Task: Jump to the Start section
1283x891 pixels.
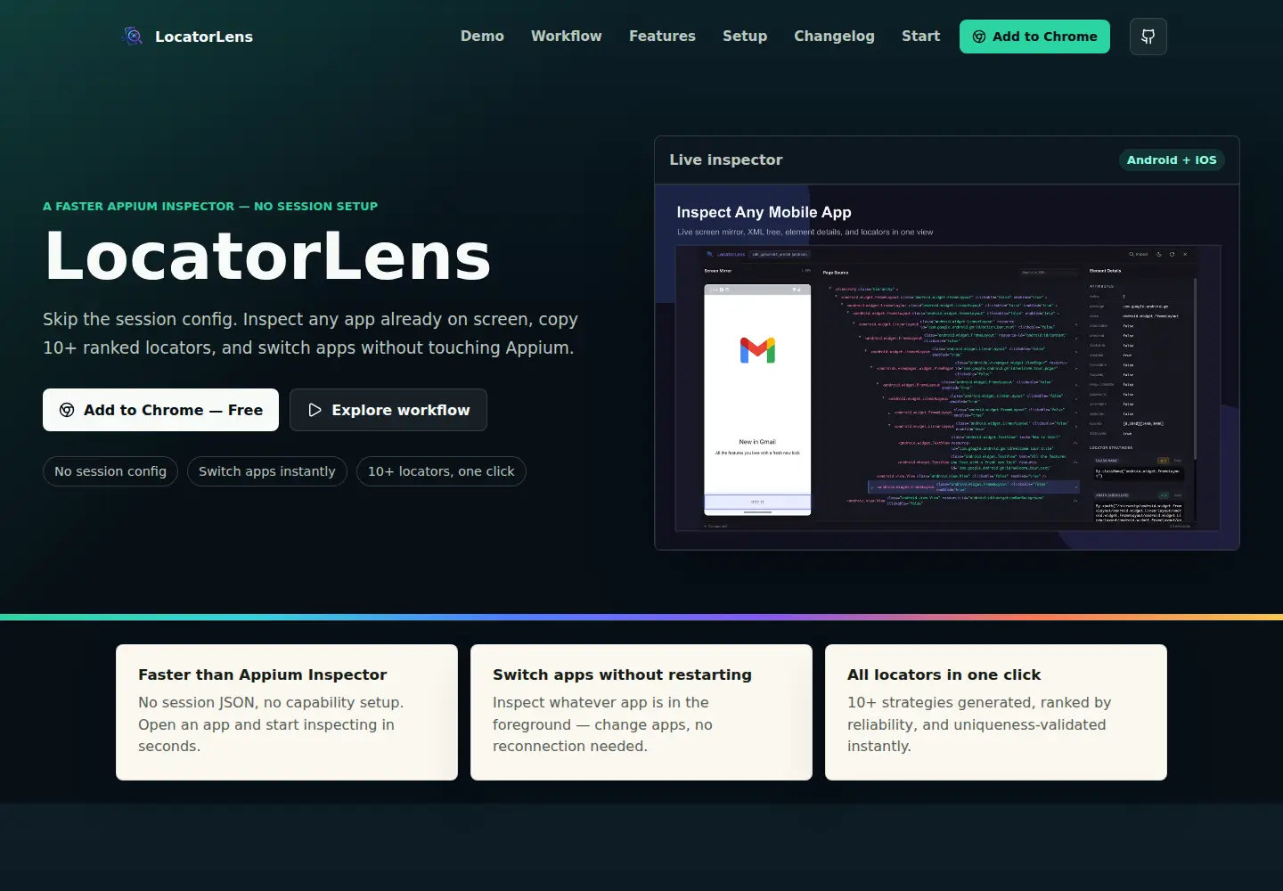Action: coord(920,37)
